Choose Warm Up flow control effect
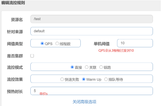Image resolution: width=161 pixels, height=106 pixels. point(84,79)
